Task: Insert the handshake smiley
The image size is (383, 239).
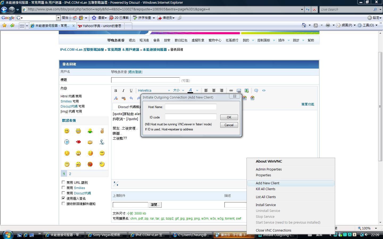Action: click(x=90, y=142)
